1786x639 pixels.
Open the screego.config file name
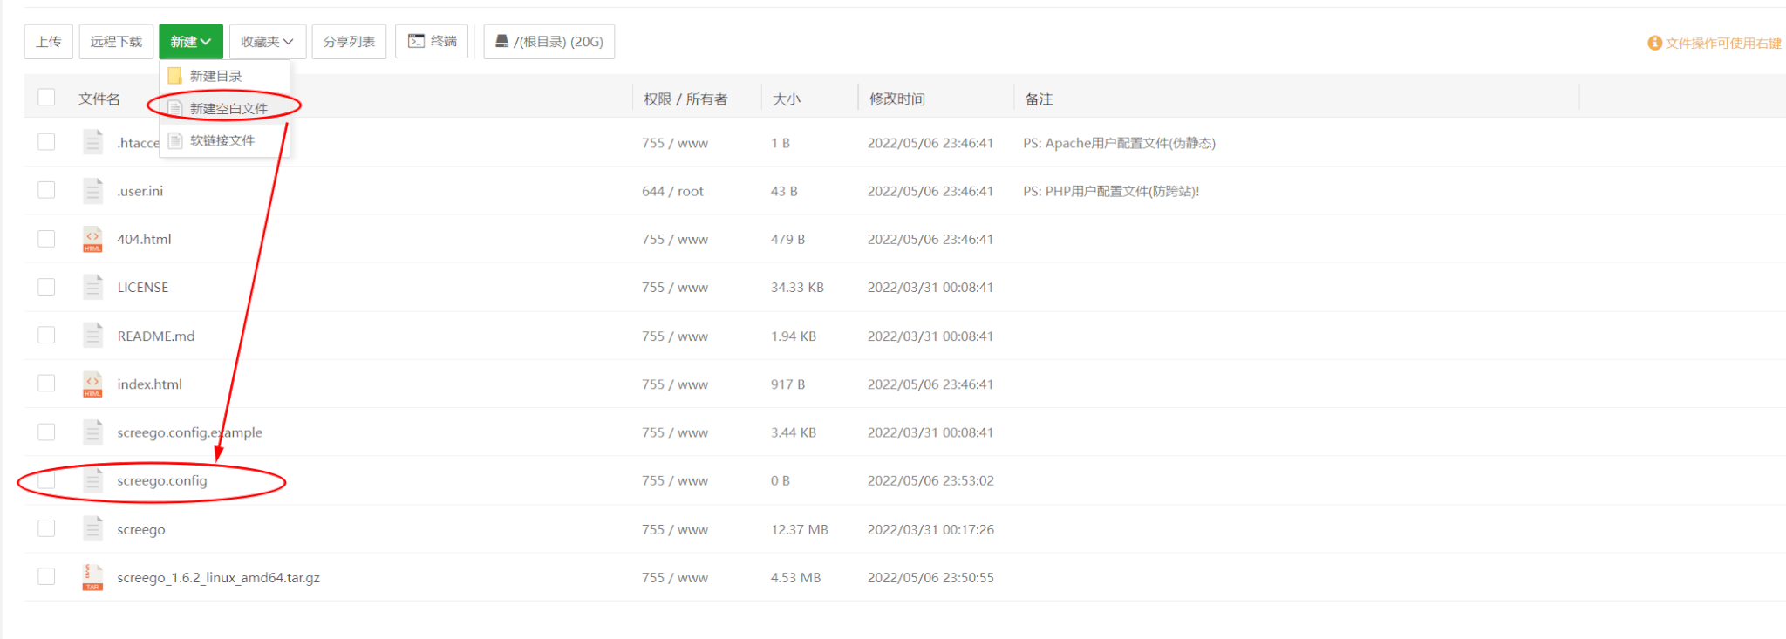[162, 480]
